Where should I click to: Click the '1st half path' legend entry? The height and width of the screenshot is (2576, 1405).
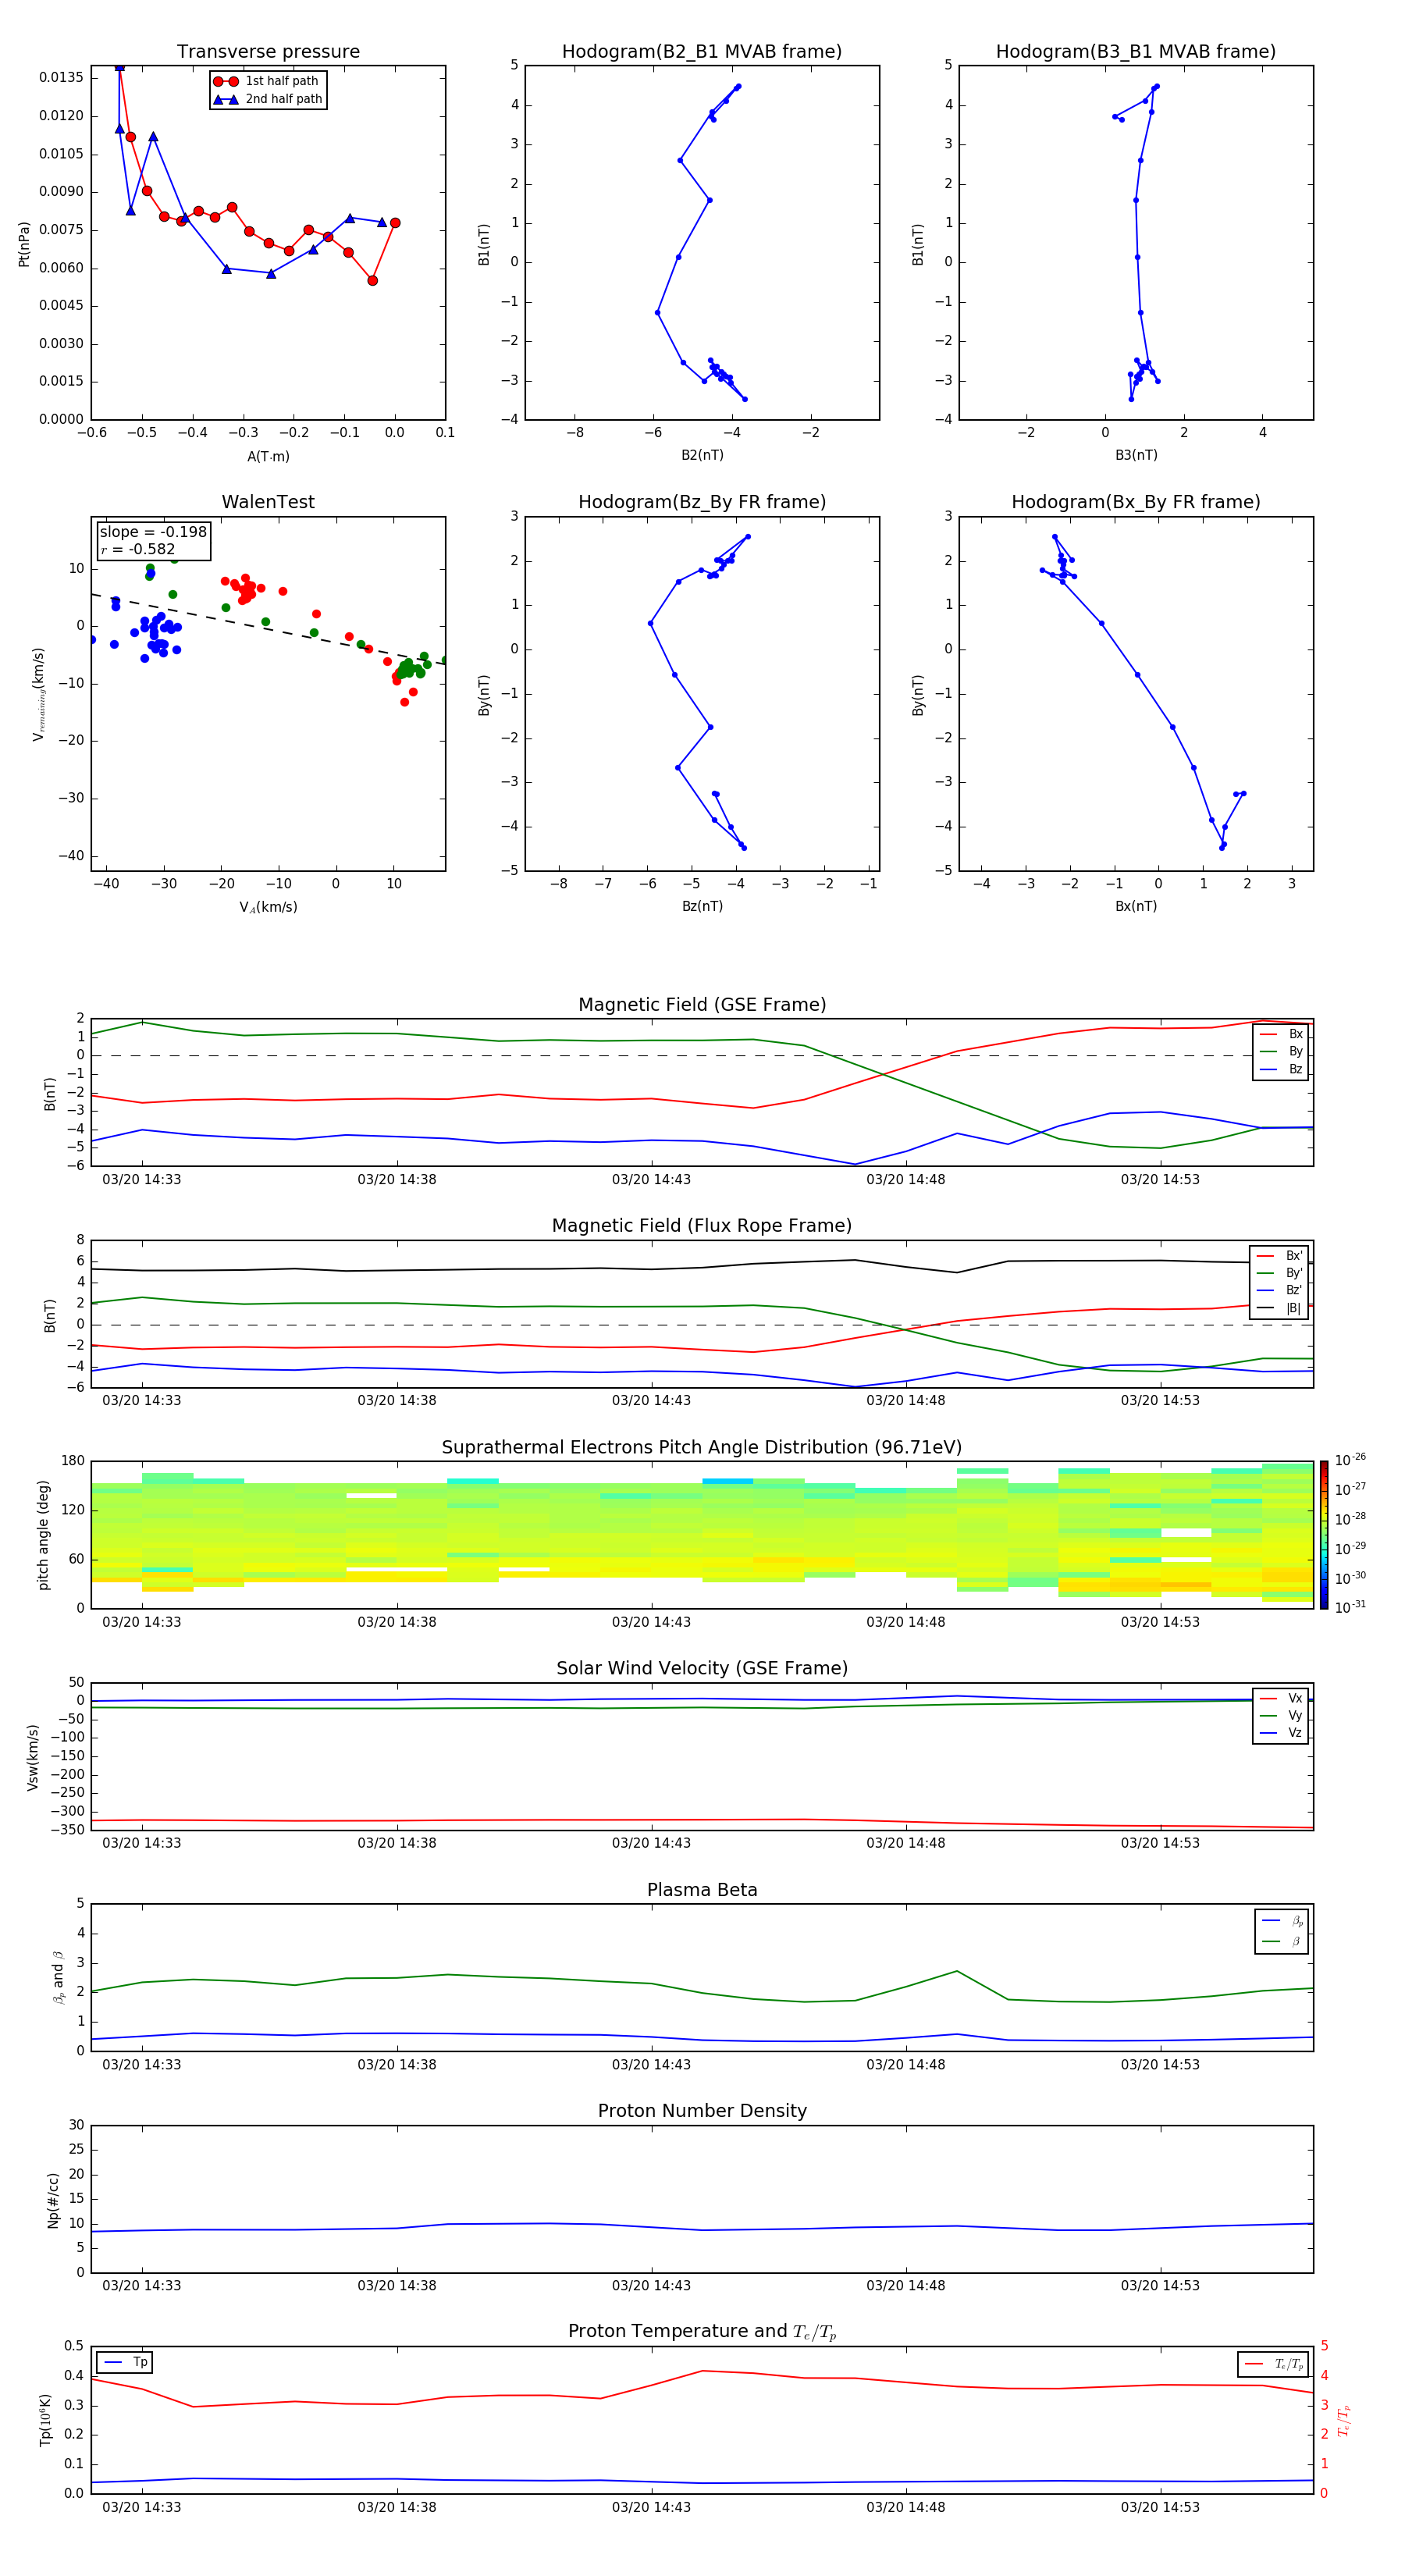pos(267,81)
